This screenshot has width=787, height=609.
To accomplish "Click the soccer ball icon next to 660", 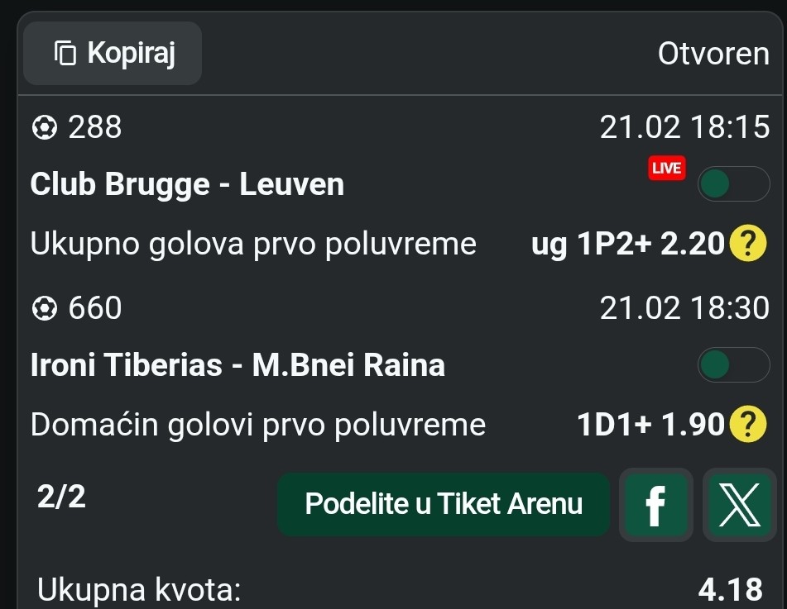I will click(44, 309).
